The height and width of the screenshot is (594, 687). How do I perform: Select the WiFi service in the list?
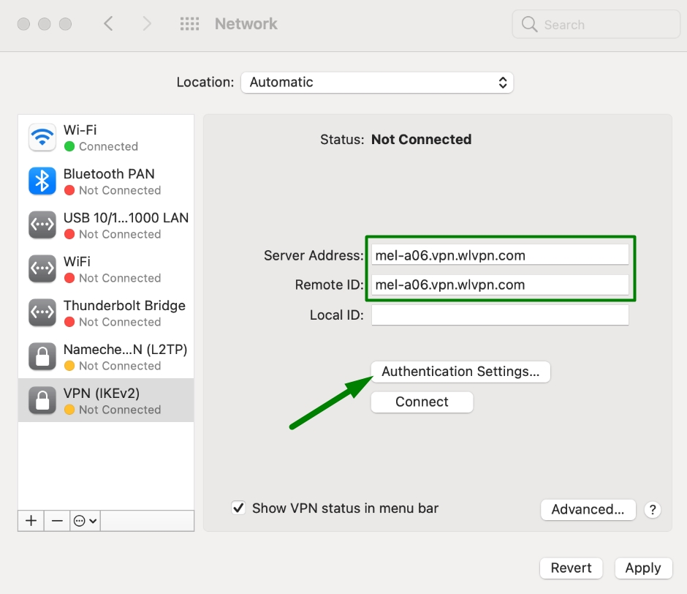pos(106,269)
